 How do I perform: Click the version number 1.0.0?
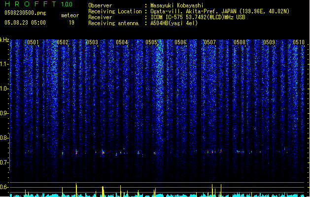67,4
